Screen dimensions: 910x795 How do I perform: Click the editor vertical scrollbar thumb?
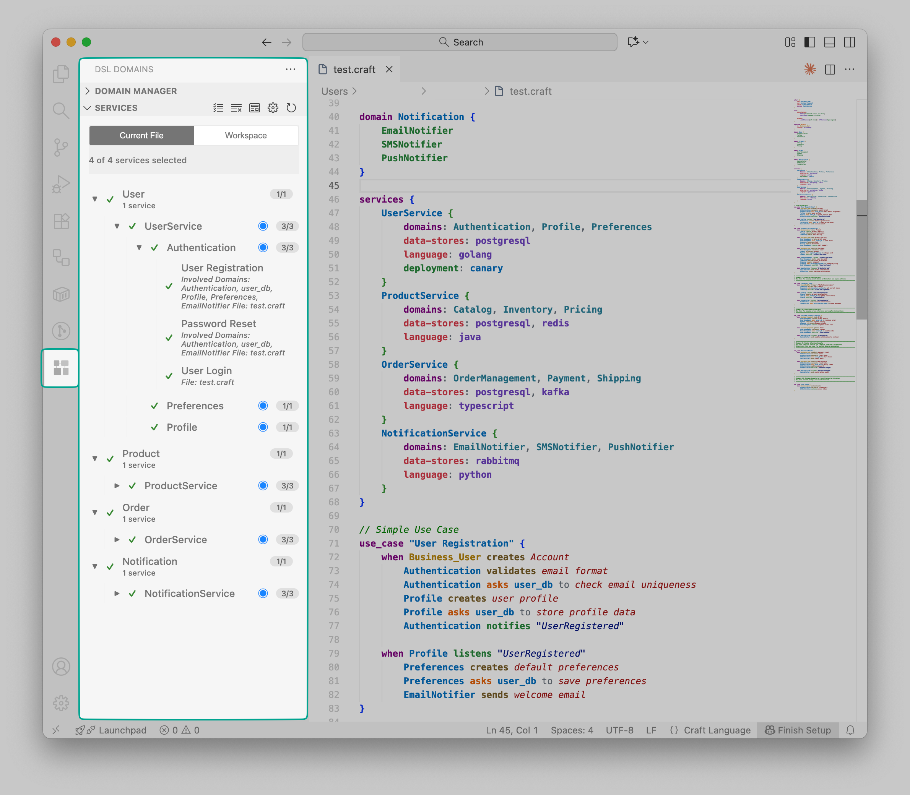pyautogui.click(x=861, y=260)
